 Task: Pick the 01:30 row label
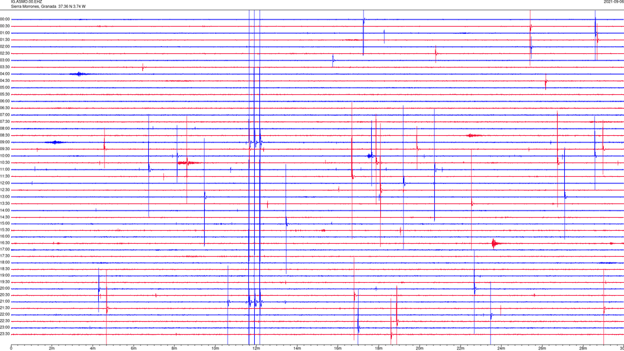pos(5,40)
